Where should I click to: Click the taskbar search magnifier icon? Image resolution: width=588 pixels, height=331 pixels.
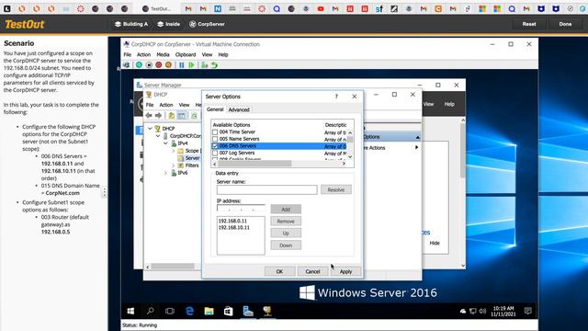tap(151, 311)
